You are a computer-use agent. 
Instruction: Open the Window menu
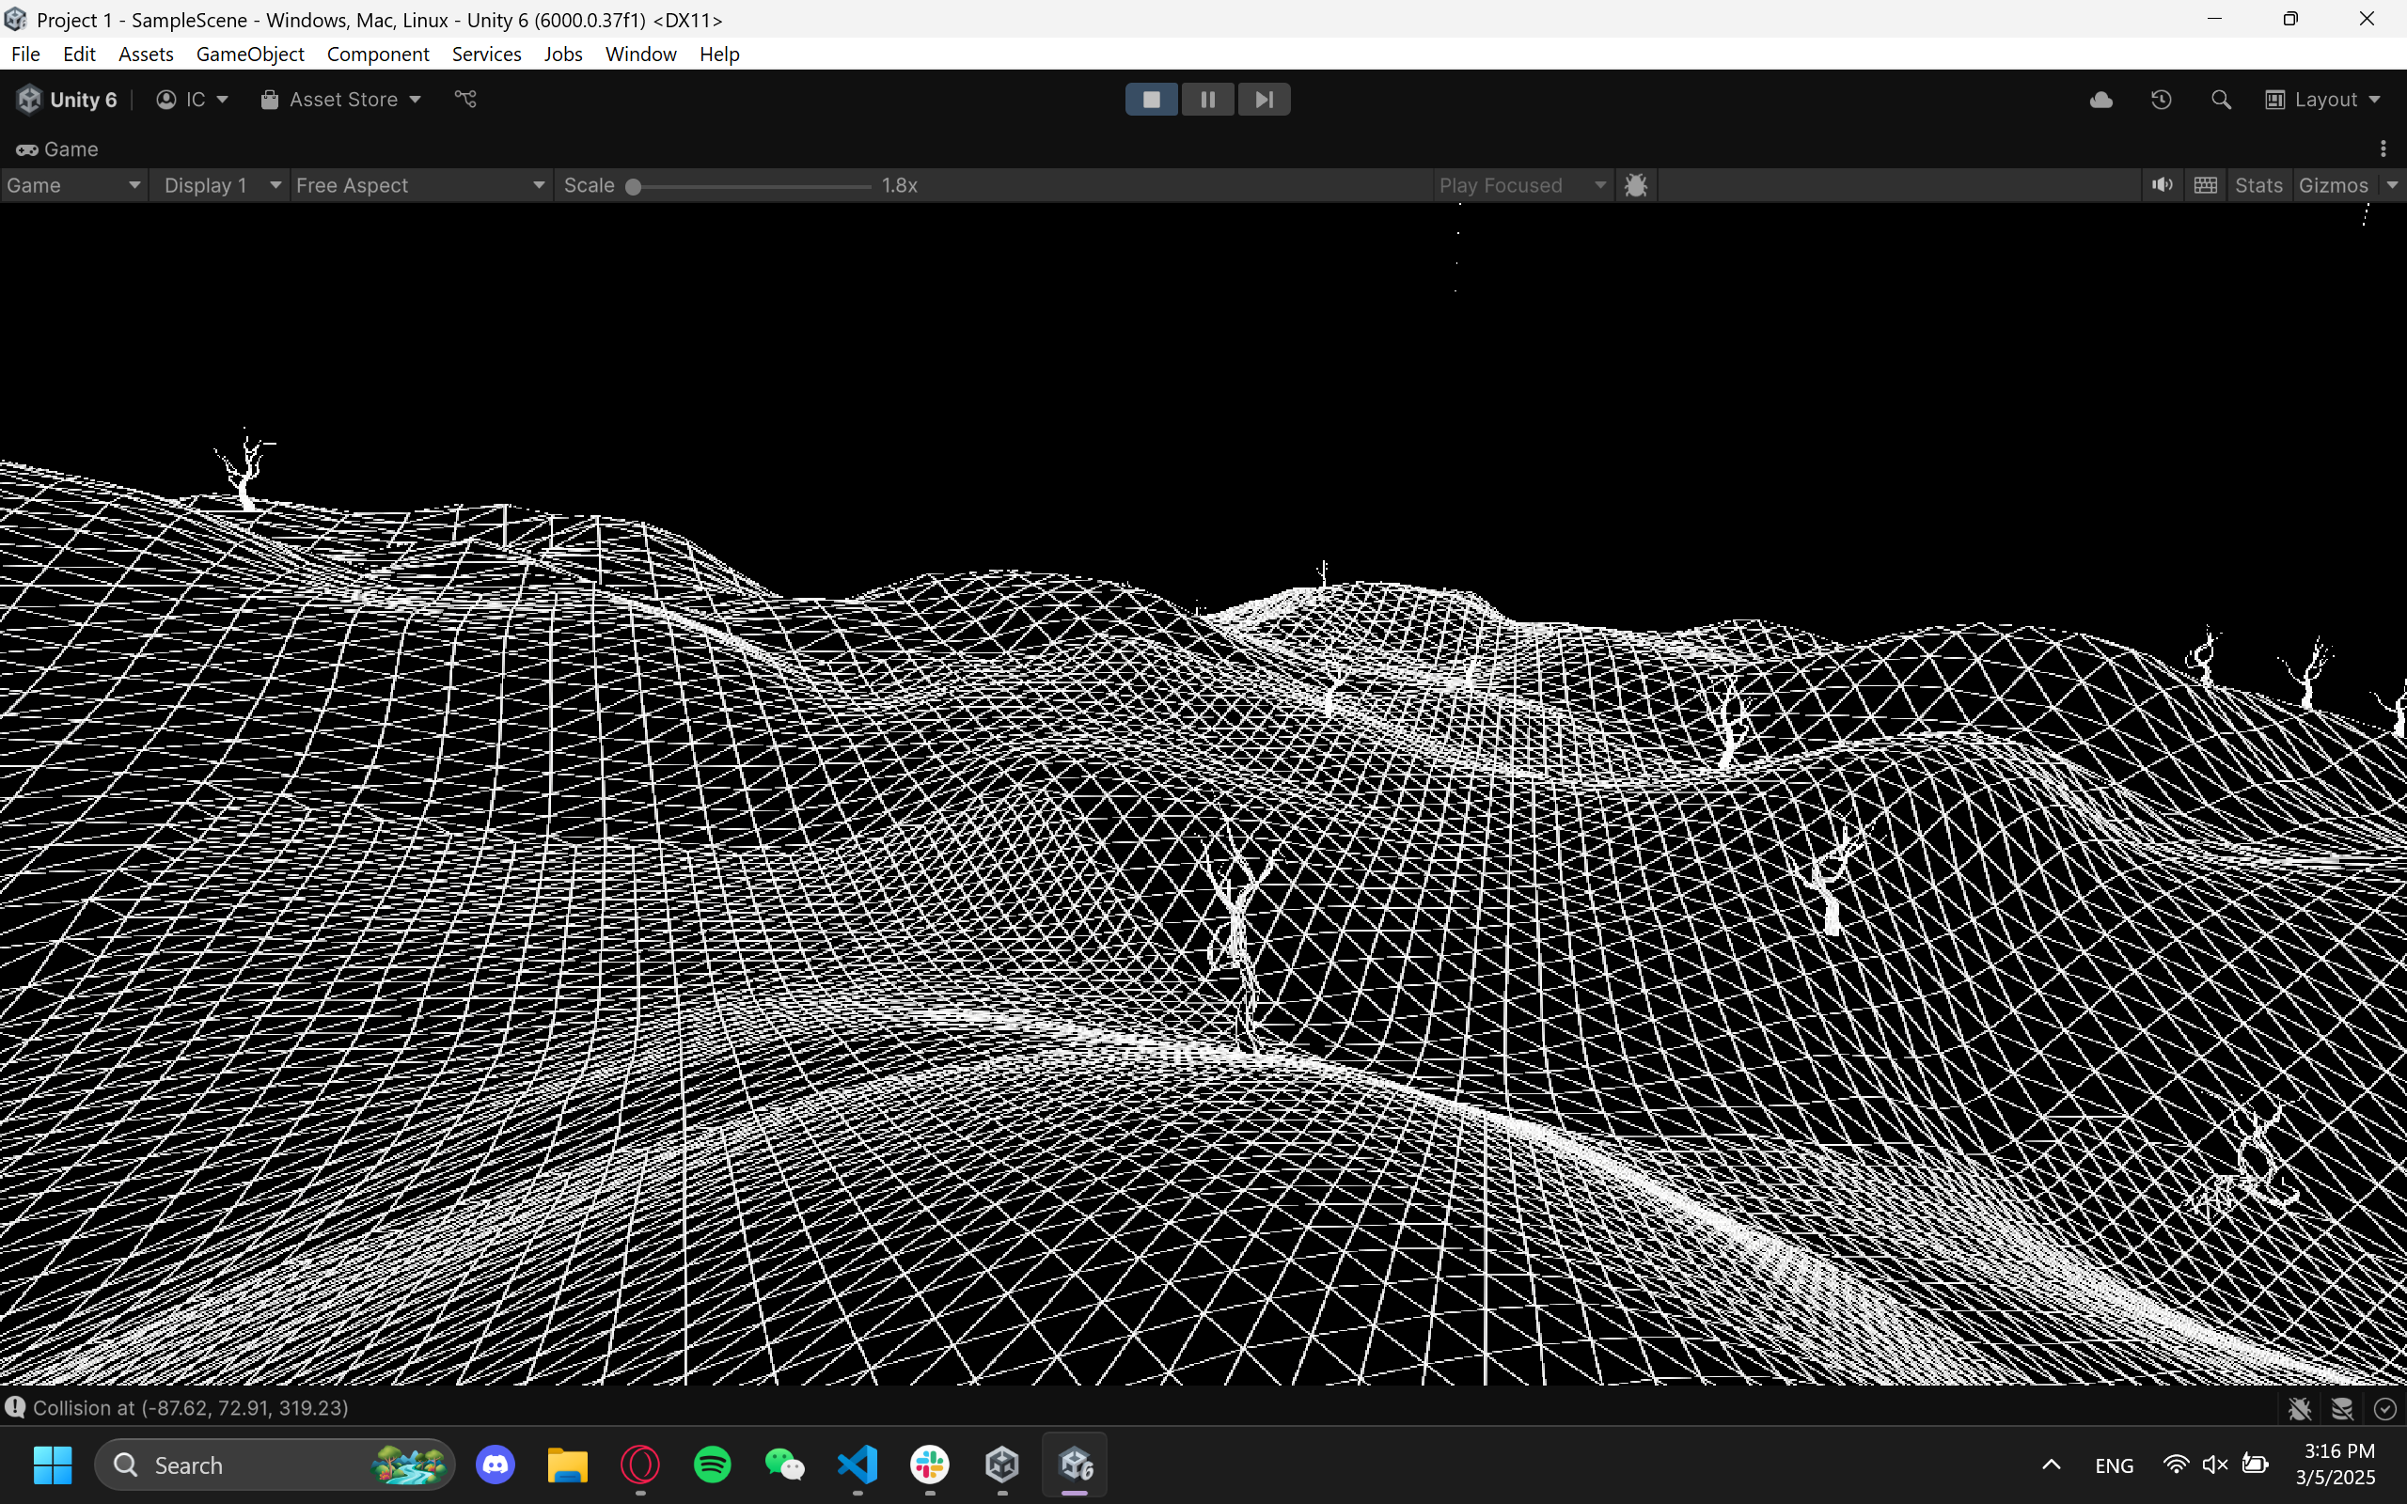640,54
